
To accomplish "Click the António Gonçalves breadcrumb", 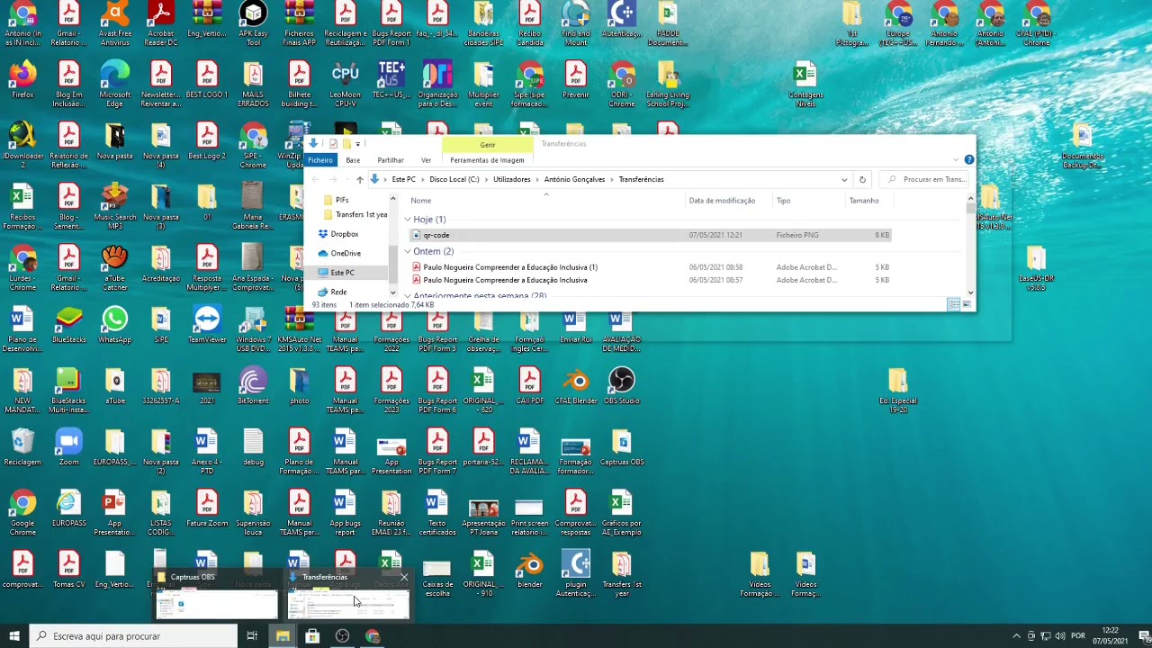I will (574, 179).
